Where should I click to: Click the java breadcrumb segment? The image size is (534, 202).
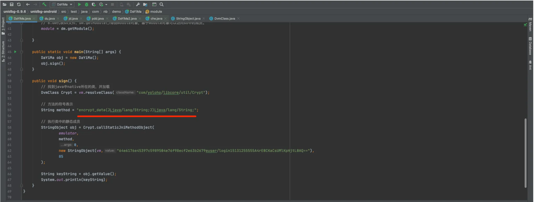point(84,11)
